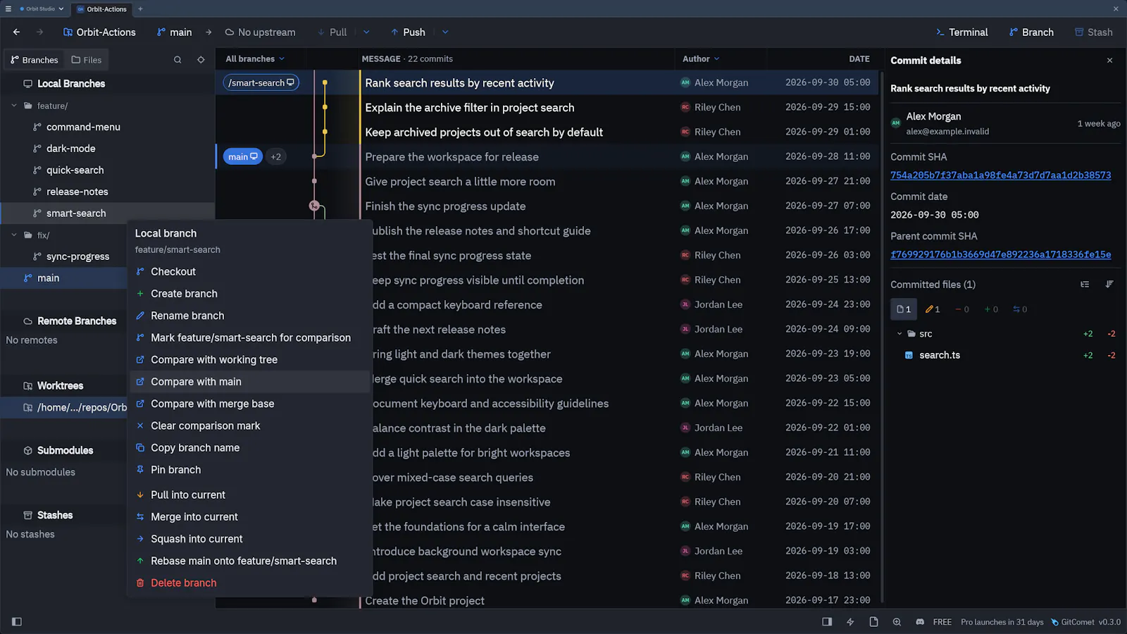This screenshot has height=634, width=1127.
Task: Open search.ts in committed files
Action: click(x=939, y=356)
